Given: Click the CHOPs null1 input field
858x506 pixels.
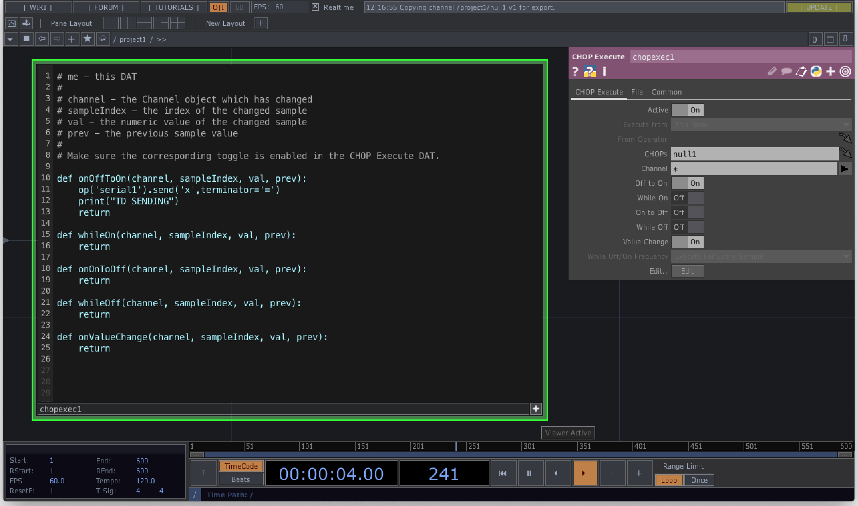Looking at the screenshot, I should pos(755,154).
